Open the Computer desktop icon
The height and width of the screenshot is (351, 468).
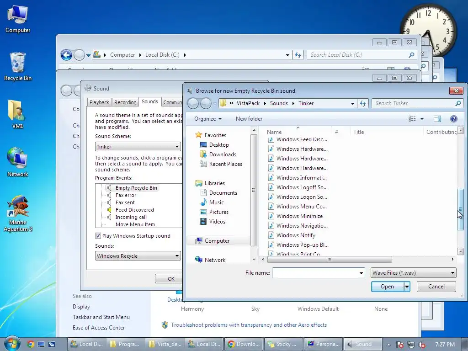pos(18,19)
